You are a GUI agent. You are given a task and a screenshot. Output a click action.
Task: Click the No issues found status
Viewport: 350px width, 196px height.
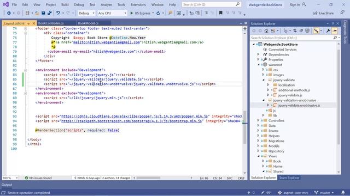pos(38,178)
